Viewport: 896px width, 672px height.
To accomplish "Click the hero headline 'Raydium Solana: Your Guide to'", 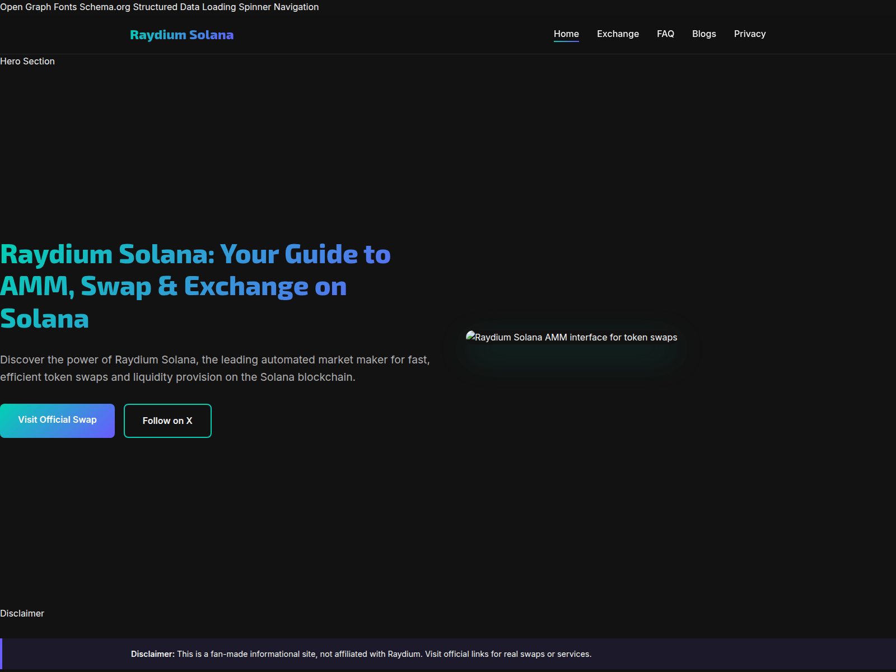I will tap(195, 254).
